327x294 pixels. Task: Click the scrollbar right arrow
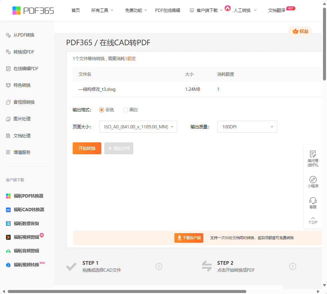[318, 291]
